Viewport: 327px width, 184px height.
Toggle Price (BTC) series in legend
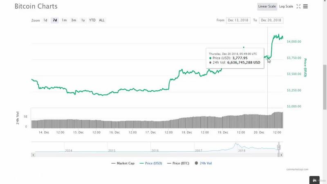point(178,163)
